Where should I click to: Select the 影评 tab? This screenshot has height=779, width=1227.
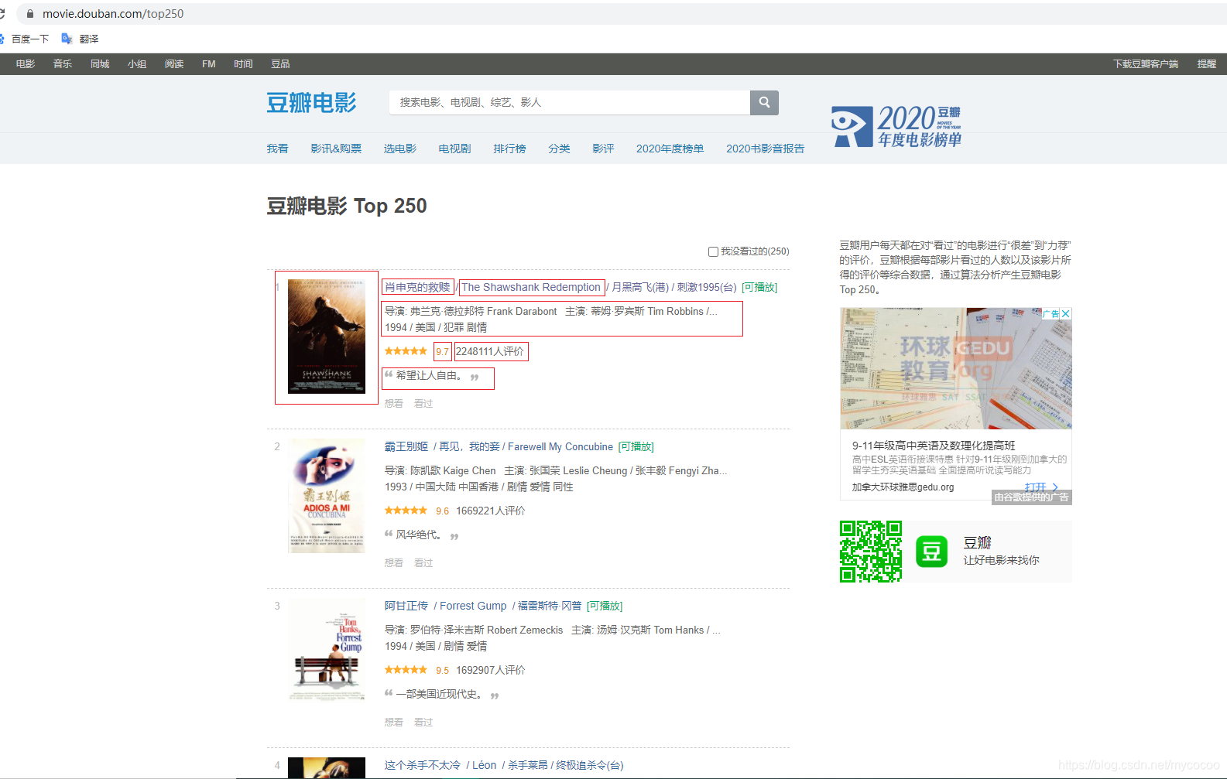[603, 149]
